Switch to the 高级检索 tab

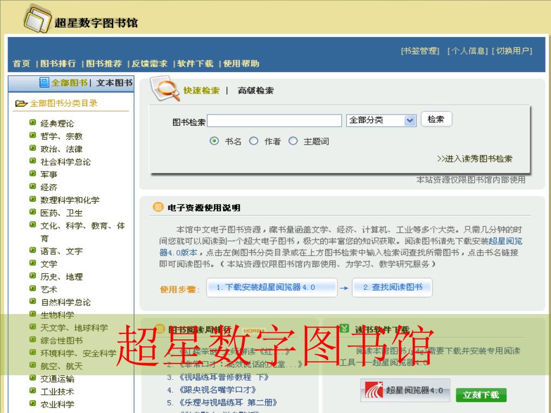[x=256, y=90]
